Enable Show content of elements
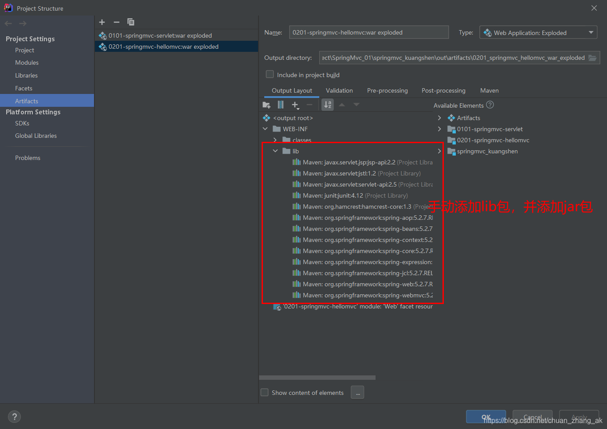607x429 pixels. pyautogui.click(x=265, y=393)
